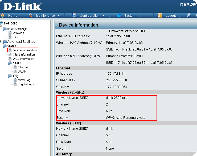The width and height of the screenshot is (197, 156).
Task: Click the Client Information page icon
Action: 10,54
